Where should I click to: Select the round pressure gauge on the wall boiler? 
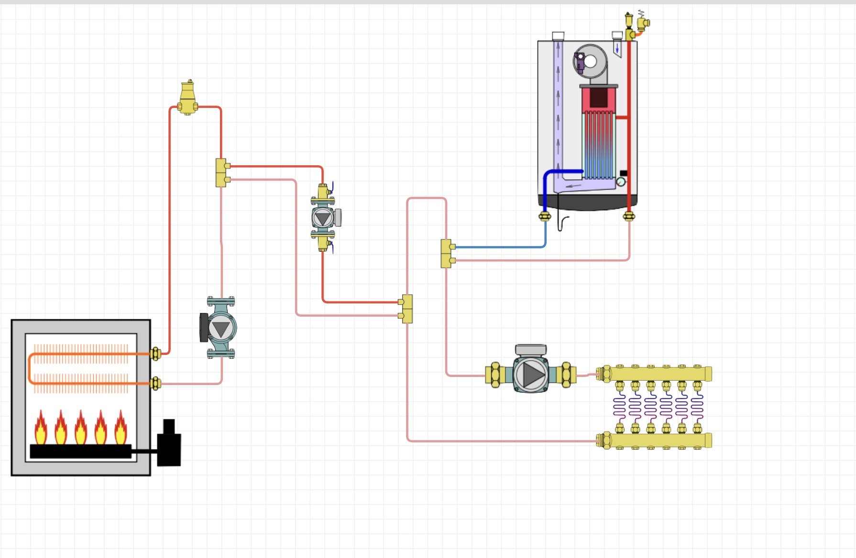coord(621,182)
